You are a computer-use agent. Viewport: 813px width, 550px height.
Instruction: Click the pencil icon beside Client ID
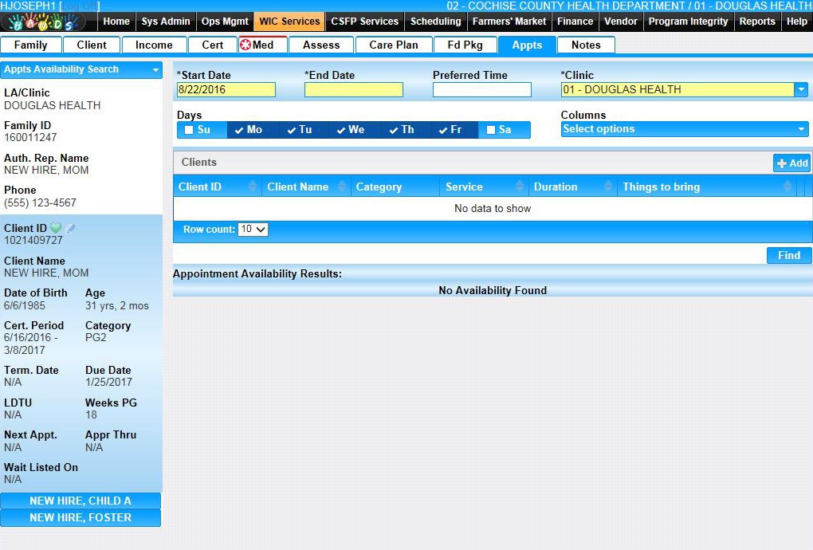pos(70,229)
